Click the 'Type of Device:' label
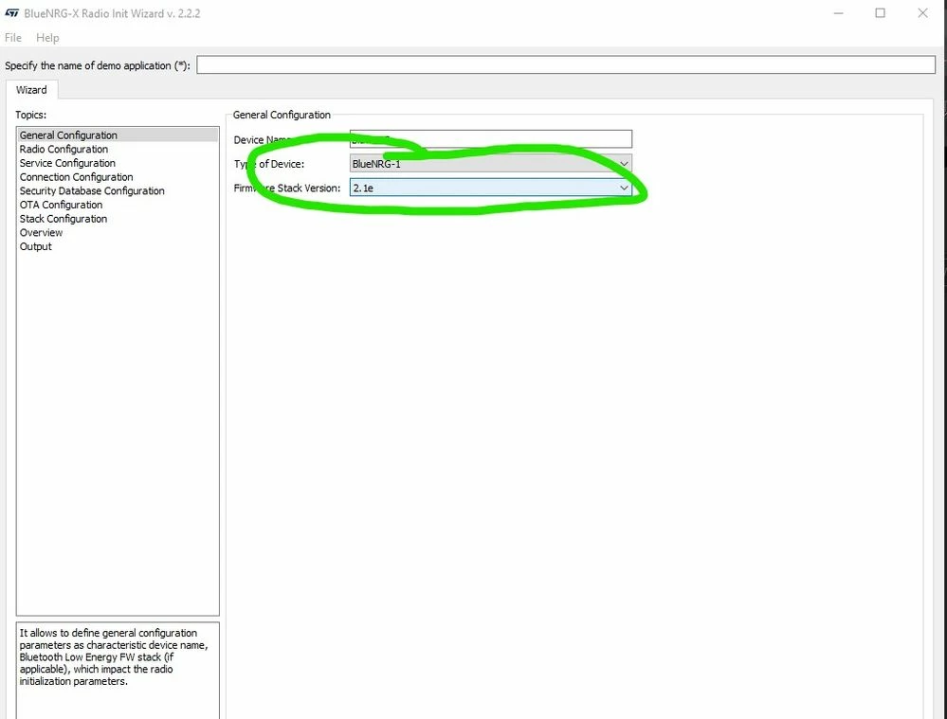This screenshot has height=719, width=947. point(269,164)
